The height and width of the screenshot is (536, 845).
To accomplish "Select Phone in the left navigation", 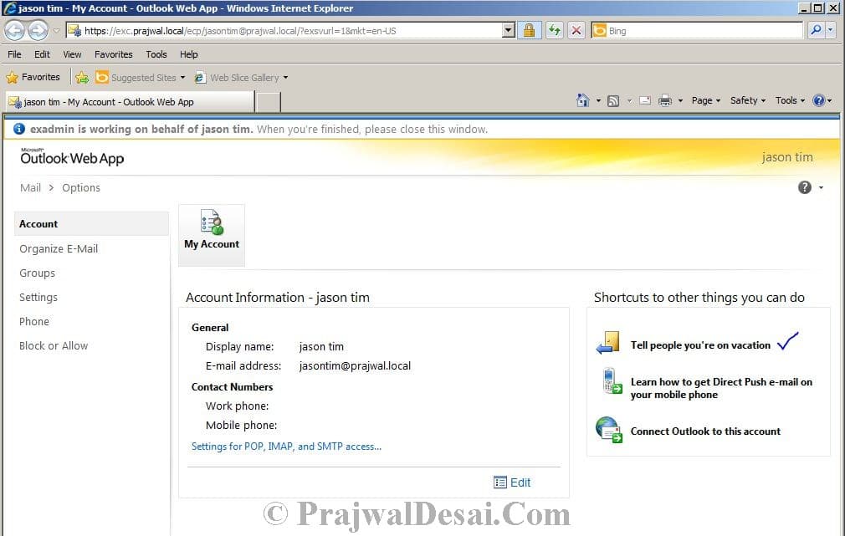I will pyautogui.click(x=34, y=322).
